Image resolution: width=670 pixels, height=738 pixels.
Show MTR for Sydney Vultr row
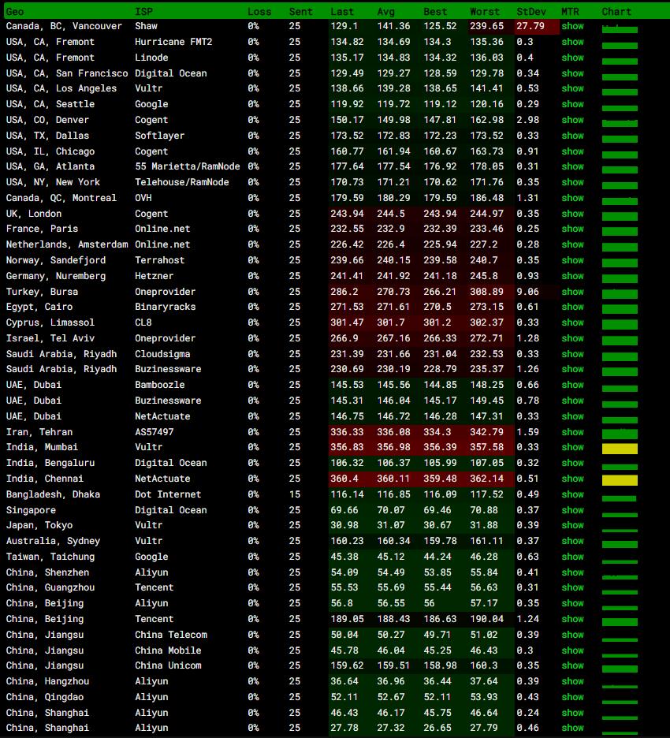click(572, 541)
